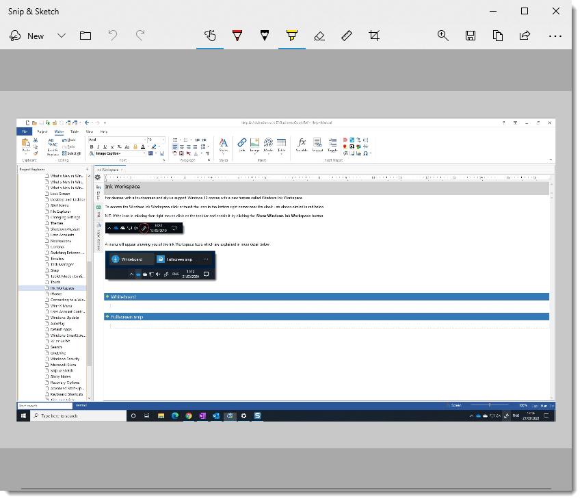Save the annotated snip
The image size is (582, 501).
(x=471, y=36)
